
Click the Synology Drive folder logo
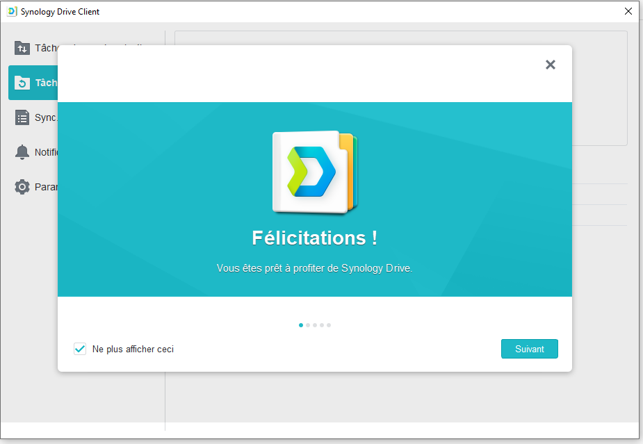(x=315, y=172)
